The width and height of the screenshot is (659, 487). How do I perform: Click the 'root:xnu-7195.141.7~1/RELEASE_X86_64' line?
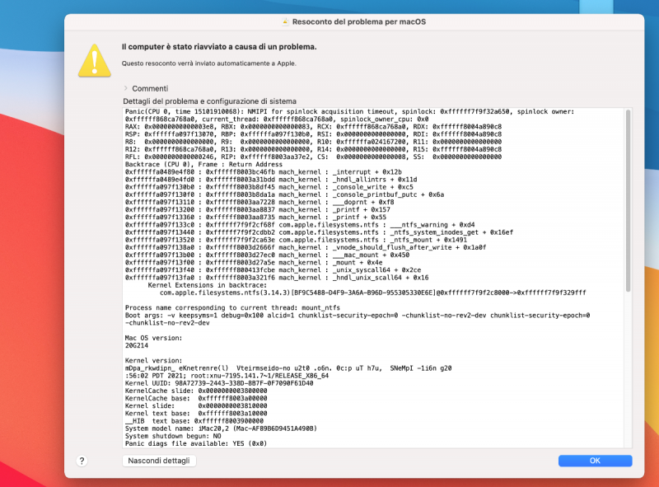[227, 376]
